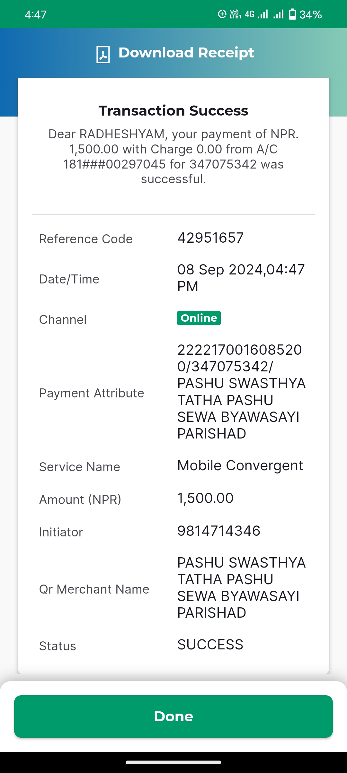Tap the Mobile Convergent service name
This screenshot has height=773, width=347.
click(240, 465)
